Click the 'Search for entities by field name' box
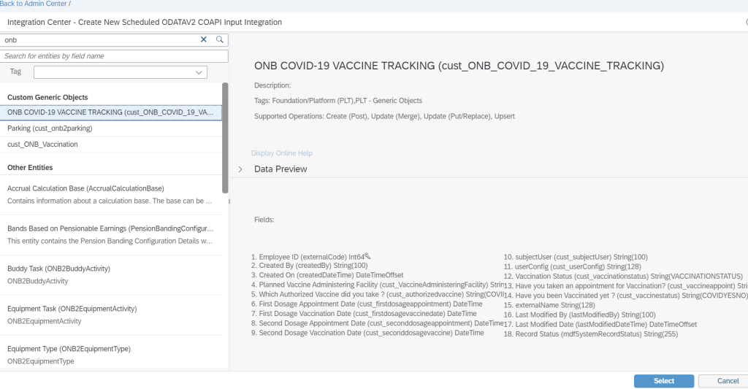This screenshot has width=748, height=389. click(x=114, y=56)
